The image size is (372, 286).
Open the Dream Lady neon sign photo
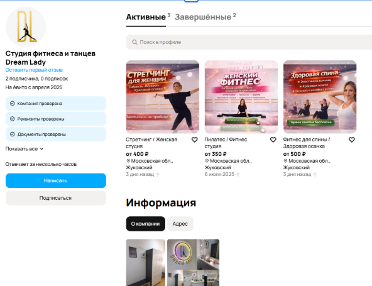pyautogui.click(x=194, y=263)
